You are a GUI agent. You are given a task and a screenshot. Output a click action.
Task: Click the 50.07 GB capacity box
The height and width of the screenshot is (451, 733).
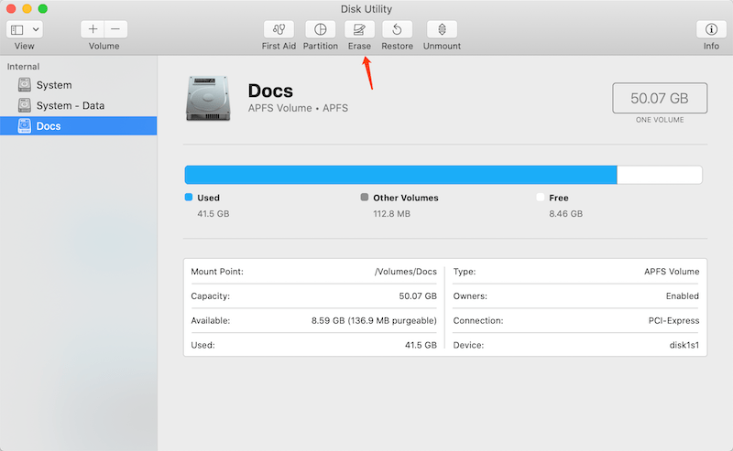[660, 98]
